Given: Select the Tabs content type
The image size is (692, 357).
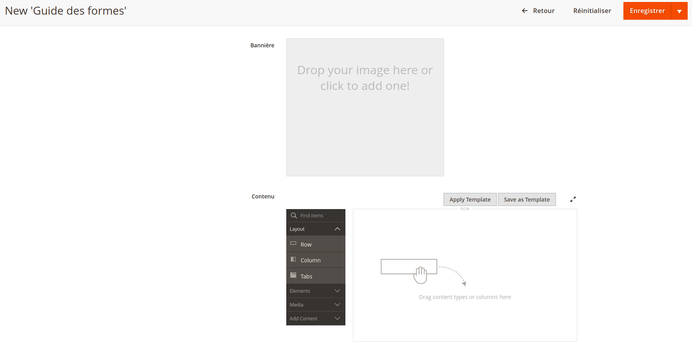Looking at the screenshot, I should coord(306,277).
